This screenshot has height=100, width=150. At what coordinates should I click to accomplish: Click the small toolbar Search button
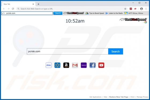click(58, 13)
